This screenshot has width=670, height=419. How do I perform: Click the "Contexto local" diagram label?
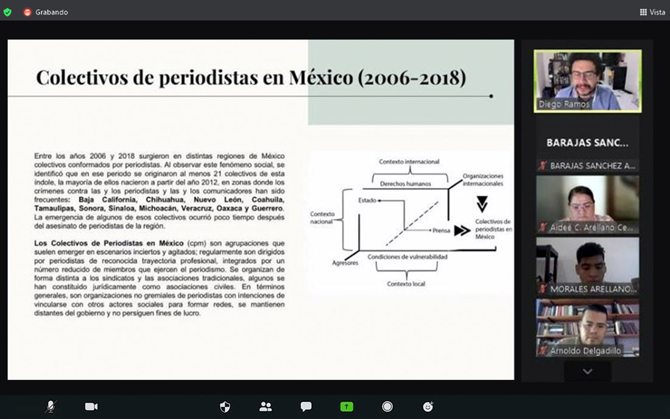click(406, 284)
